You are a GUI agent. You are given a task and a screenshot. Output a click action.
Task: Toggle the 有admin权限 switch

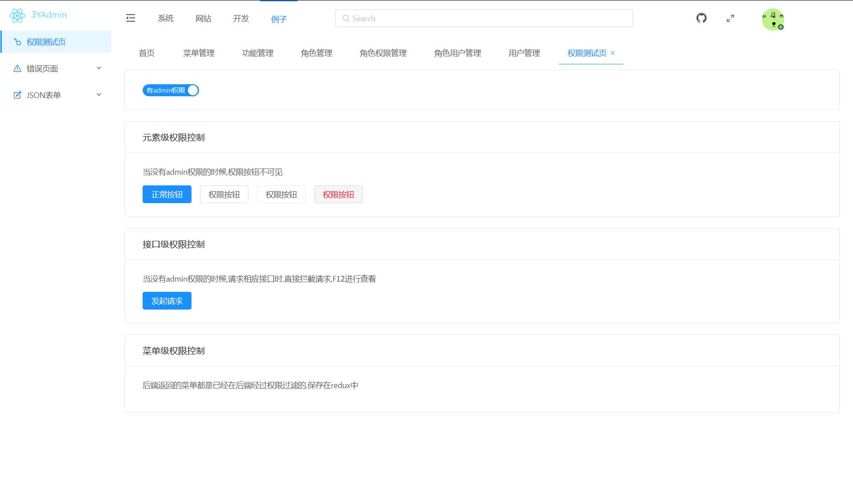(x=171, y=90)
